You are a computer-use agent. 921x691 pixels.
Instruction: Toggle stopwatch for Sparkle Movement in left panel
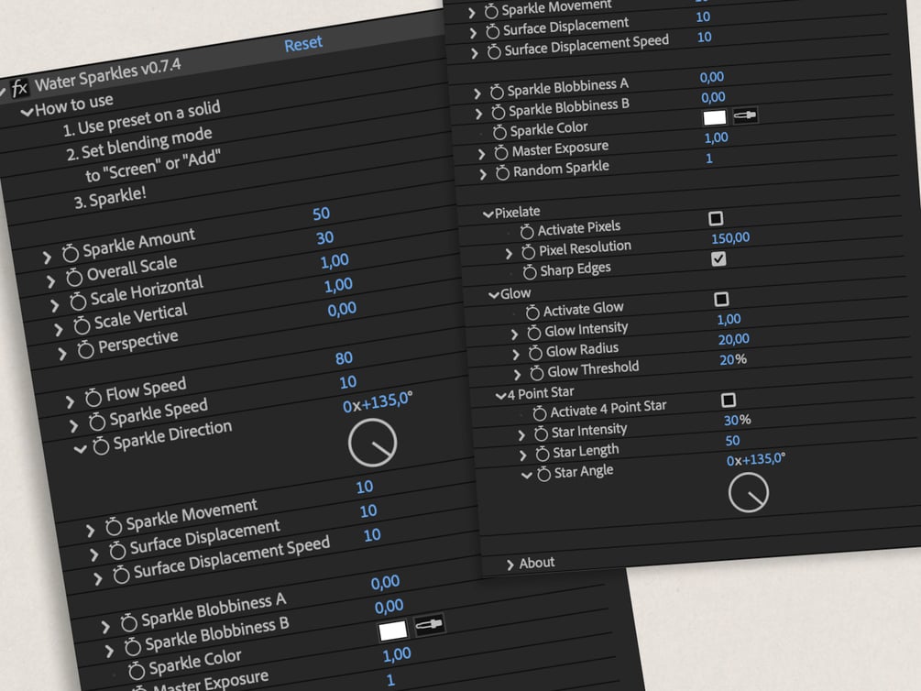[114, 526]
